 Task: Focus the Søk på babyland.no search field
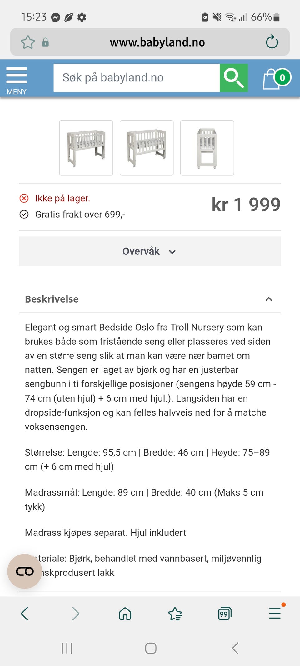pos(137,78)
